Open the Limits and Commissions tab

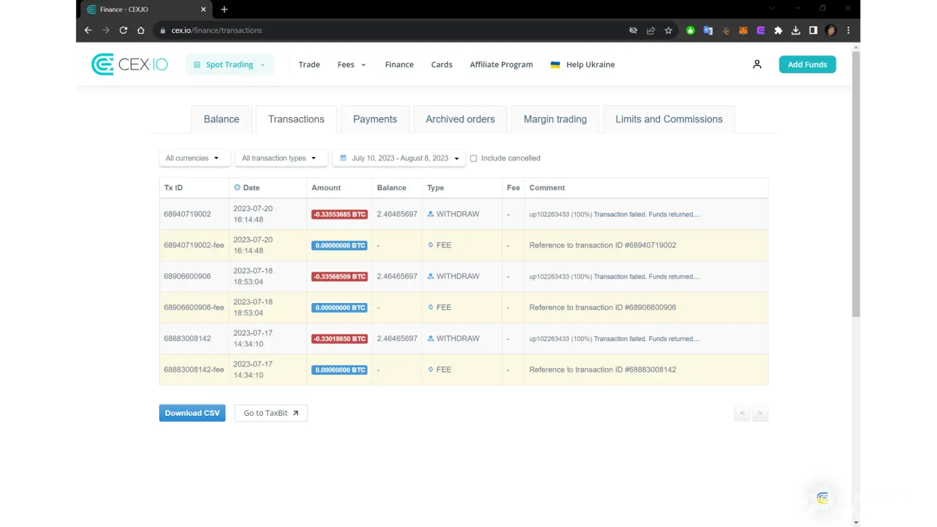668,120
